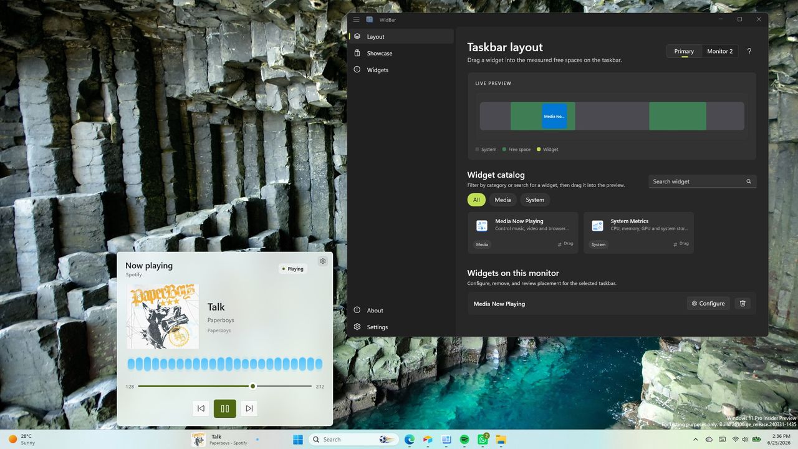Open File Explorer from taskbar
Viewport: 798px width, 449px height.
coord(501,440)
